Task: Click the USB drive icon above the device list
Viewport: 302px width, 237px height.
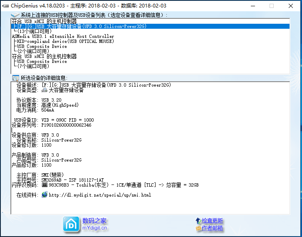Action: click(15, 15)
